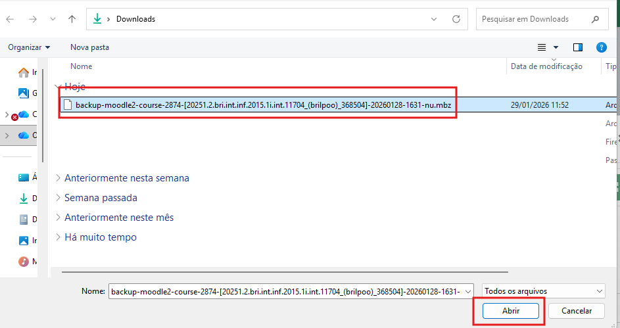Click the Up one level arrow
This screenshot has width=620, height=328.
tap(72, 19)
